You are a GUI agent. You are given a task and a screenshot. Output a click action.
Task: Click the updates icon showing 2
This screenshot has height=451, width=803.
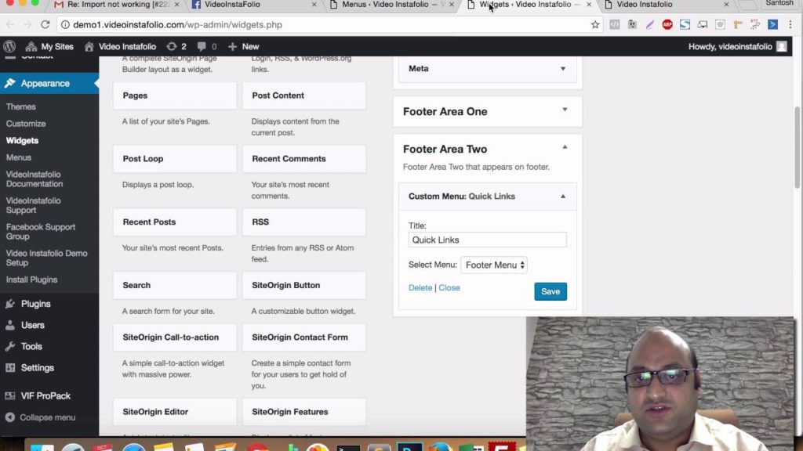click(x=176, y=46)
